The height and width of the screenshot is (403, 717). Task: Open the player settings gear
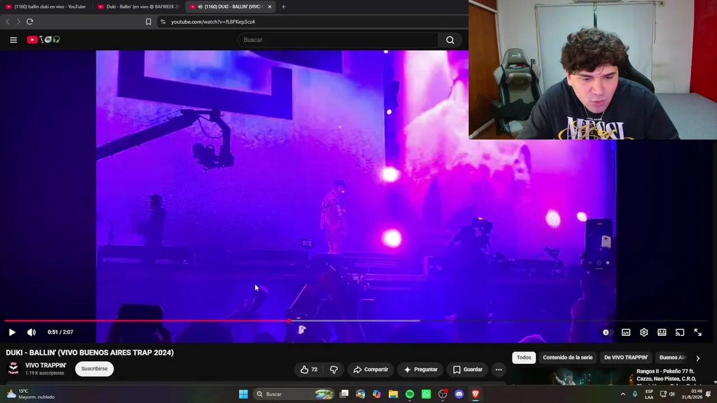coord(644,332)
